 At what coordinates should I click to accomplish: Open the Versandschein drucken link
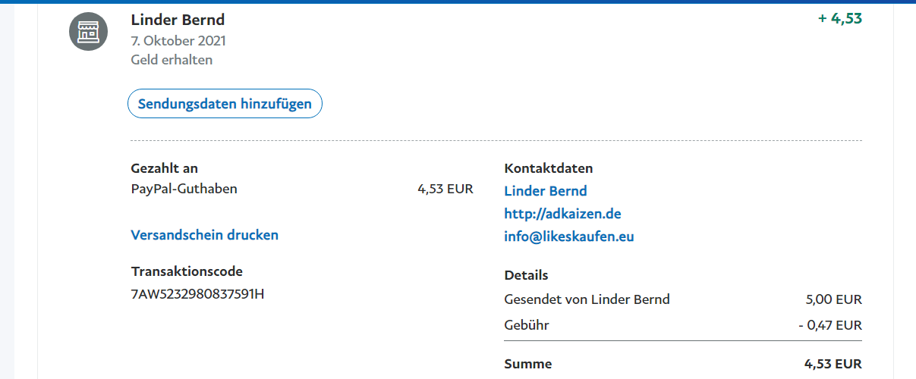(x=205, y=235)
